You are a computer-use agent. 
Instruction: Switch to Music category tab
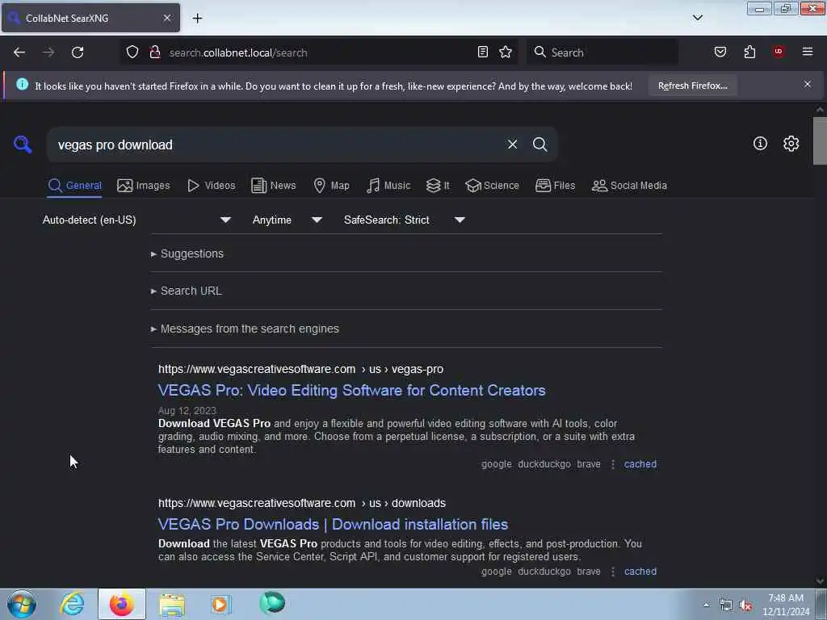click(x=388, y=186)
